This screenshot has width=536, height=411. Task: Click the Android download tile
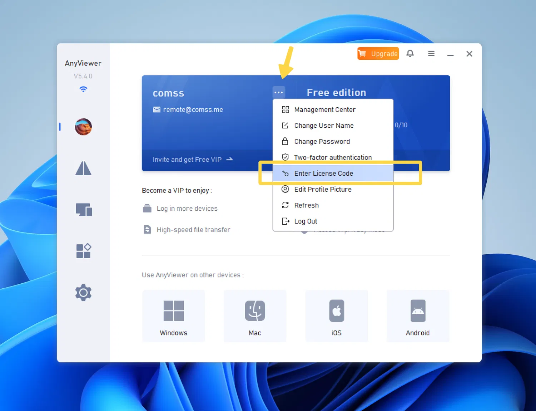418,316
